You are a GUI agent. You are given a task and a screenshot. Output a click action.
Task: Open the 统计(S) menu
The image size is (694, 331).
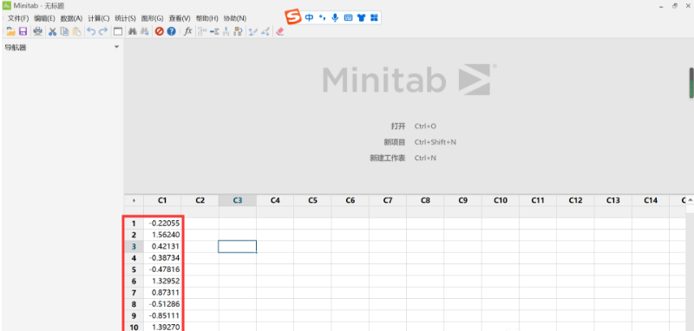125,18
